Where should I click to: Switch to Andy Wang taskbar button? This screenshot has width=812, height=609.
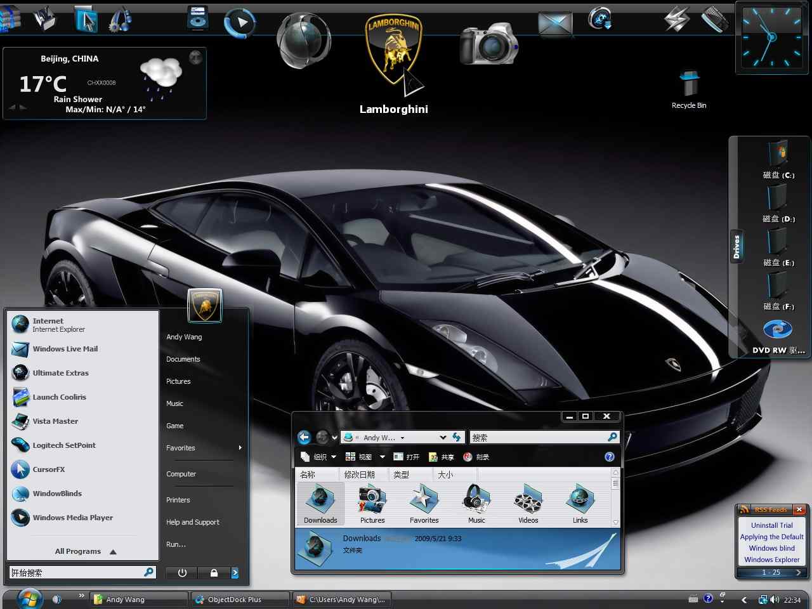click(x=138, y=599)
